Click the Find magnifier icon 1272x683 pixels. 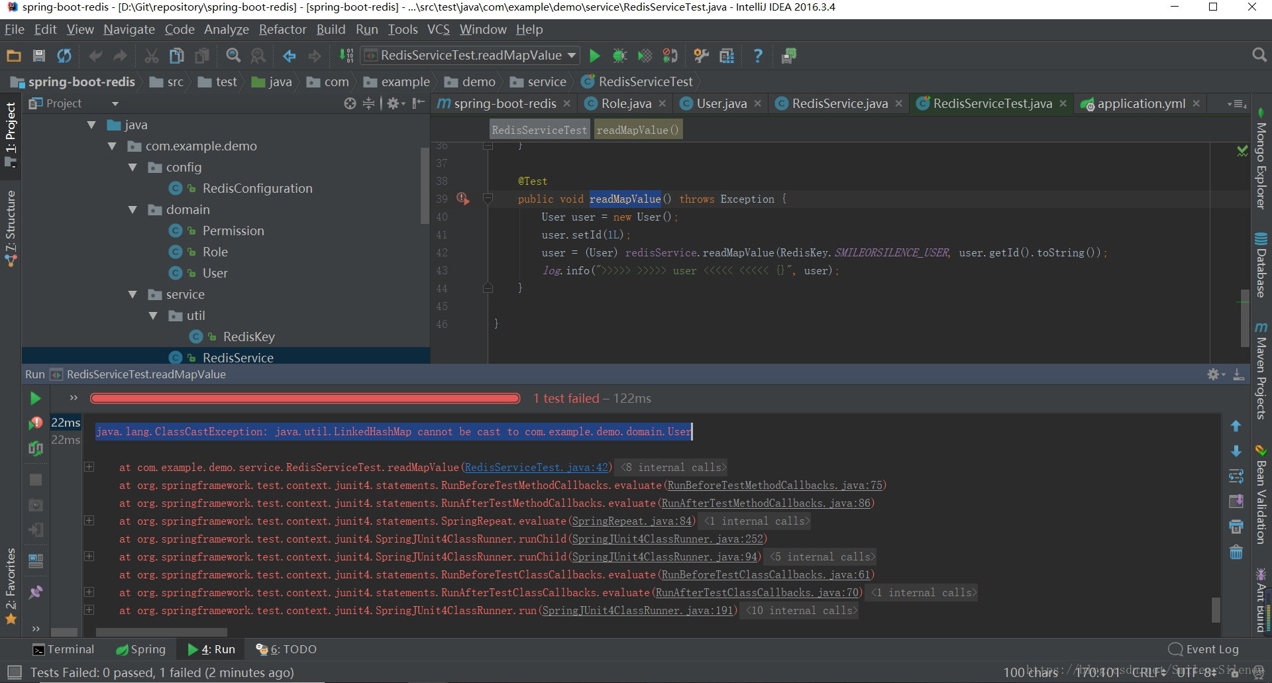(233, 56)
